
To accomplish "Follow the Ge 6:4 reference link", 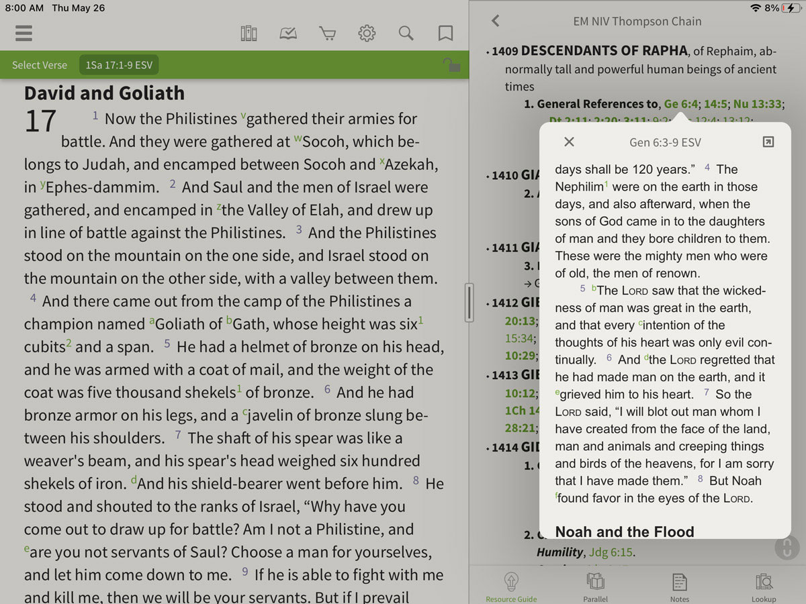I will coord(680,104).
